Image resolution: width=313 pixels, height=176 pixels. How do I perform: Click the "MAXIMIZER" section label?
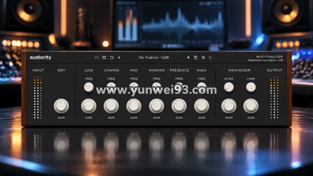tap(239, 70)
